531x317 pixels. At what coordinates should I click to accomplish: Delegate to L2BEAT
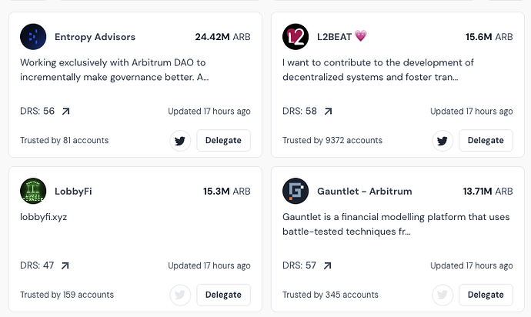pyautogui.click(x=486, y=141)
